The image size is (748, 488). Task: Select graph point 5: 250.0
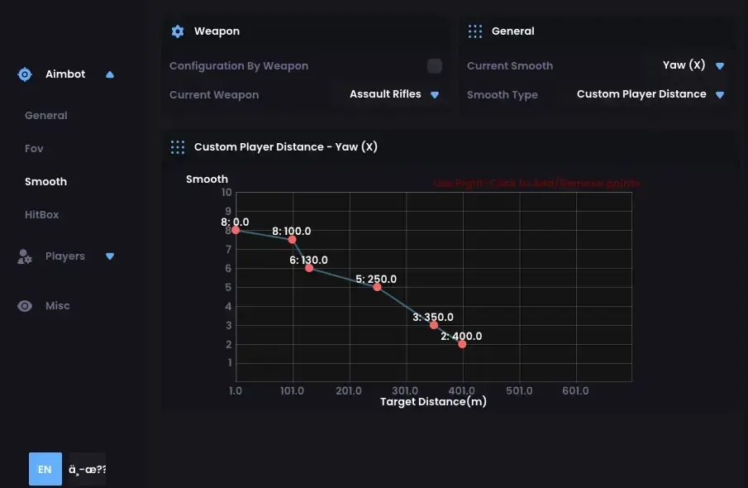click(377, 287)
